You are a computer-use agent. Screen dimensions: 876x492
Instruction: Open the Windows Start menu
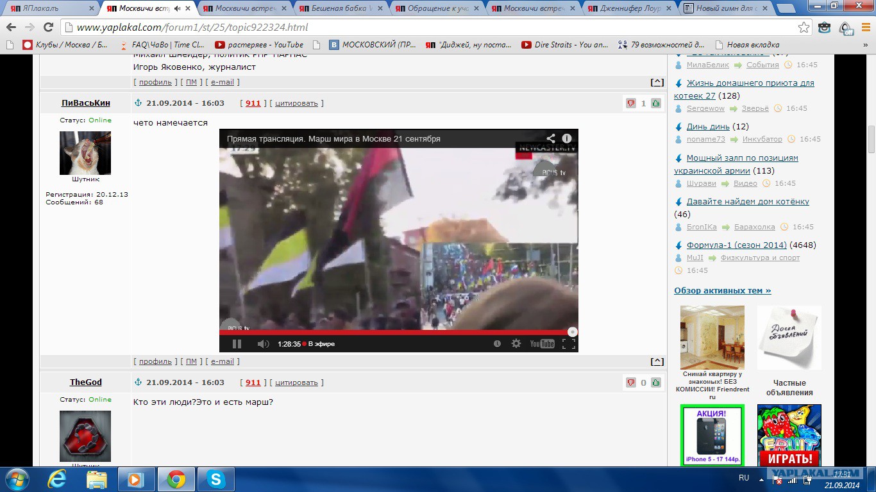[x=16, y=479]
